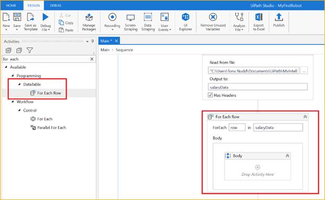
Task: Open the Data Scraping wizard
Action: tap(148, 22)
